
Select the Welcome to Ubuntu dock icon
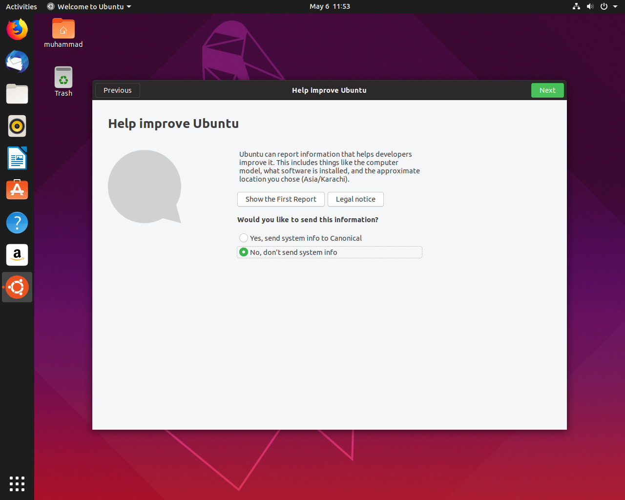[x=17, y=287]
